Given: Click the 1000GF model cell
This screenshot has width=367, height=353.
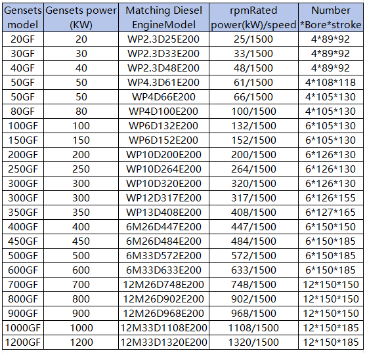Looking at the screenshot, I should click(x=23, y=327).
